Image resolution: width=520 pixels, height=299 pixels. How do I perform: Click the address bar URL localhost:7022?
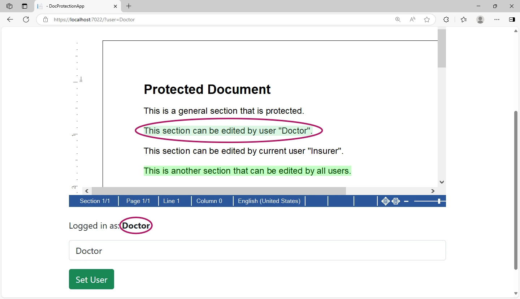[x=94, y=19]
